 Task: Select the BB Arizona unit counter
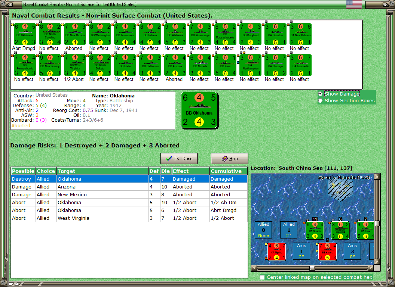(x=175, y=65)
